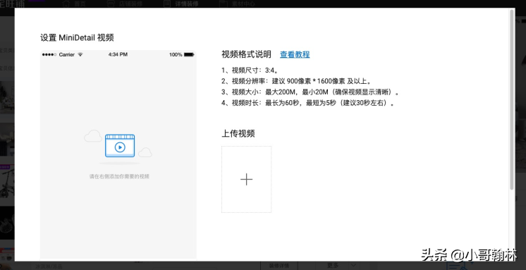Click the video player icon in phone preview
The width and height of the screenshot is (526, 270).
point(120,146)
